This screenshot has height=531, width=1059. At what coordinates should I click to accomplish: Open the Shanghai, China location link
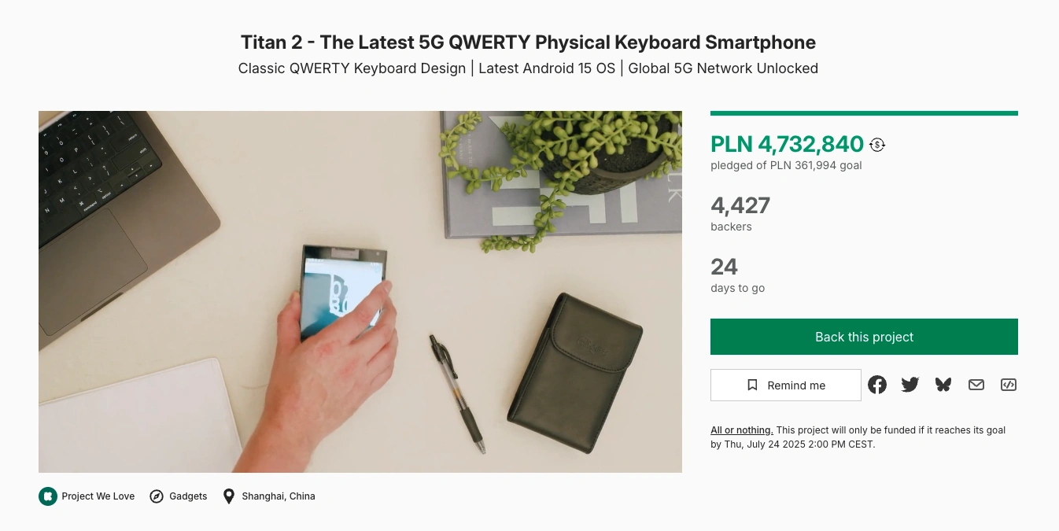coord(279,496)
